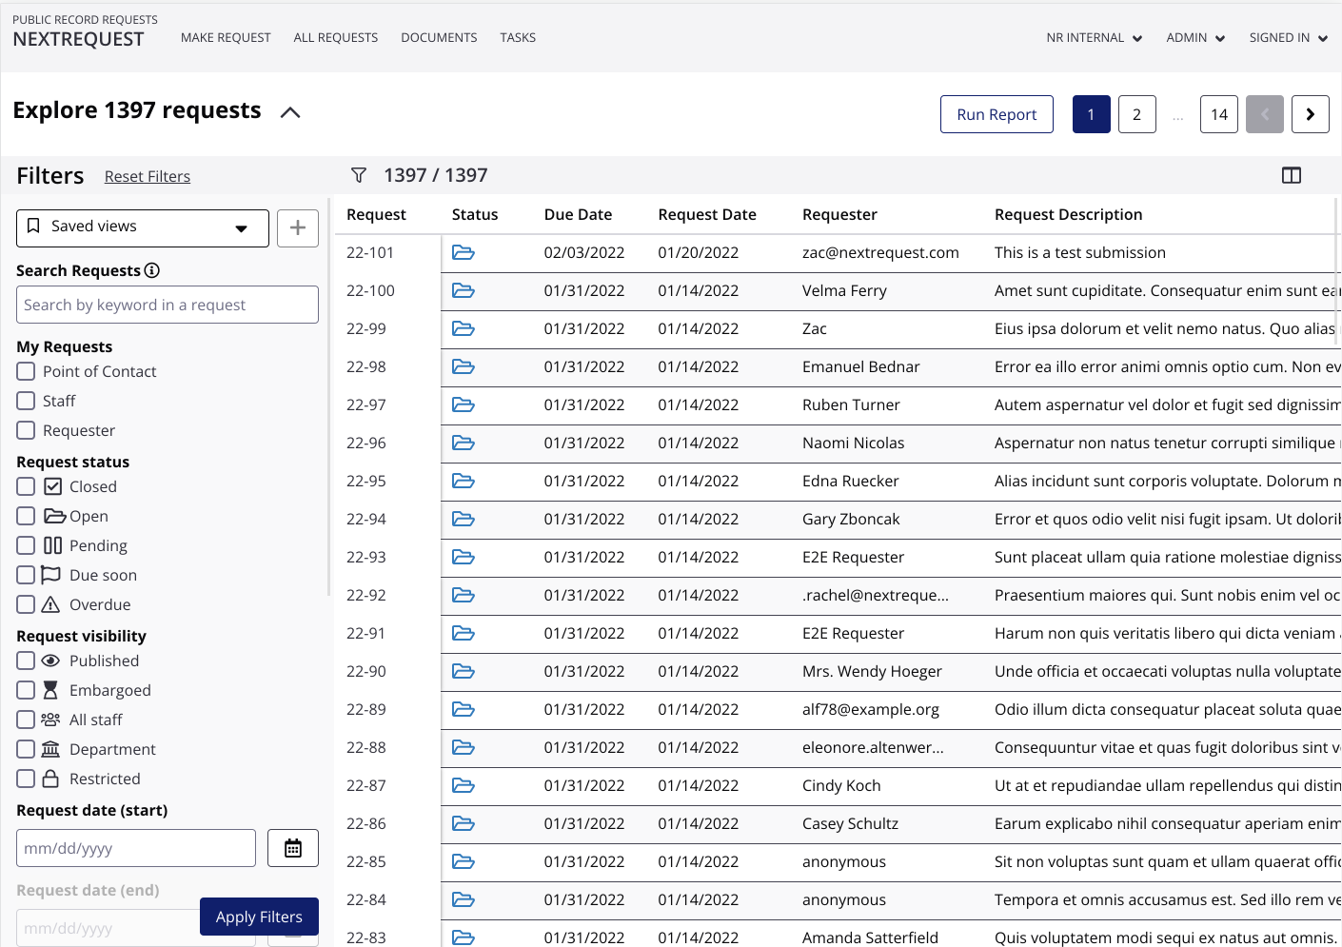Click the next page arrow in pagination
1342x947 pixels.
coord(1311,113)
